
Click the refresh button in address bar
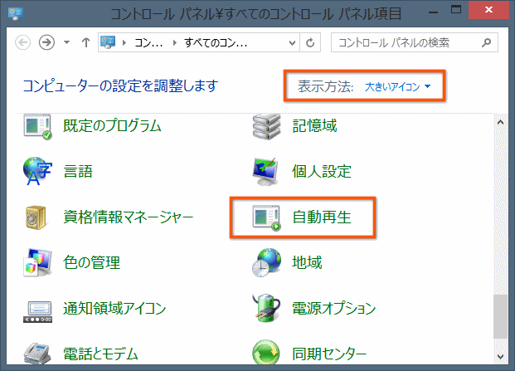[311, 42]
